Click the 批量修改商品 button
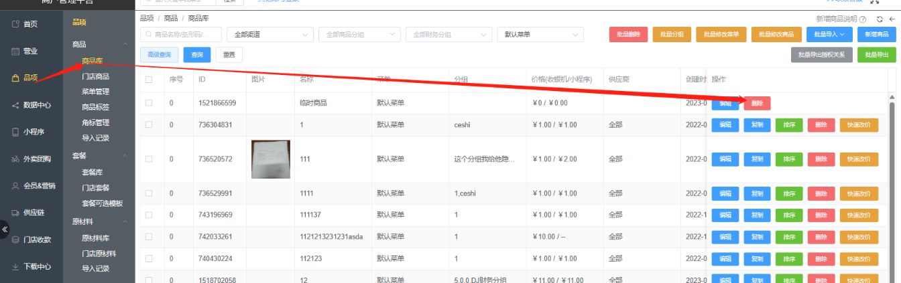Image resolution: width=901 pixels, height=283 pixels. [776, 34]
